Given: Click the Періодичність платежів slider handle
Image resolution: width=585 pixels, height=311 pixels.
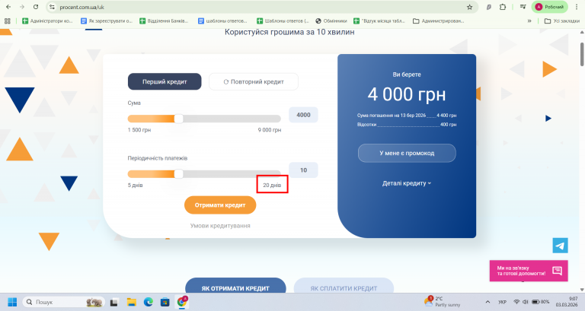Looking at the screenshot, I should (x=179, y=174).
